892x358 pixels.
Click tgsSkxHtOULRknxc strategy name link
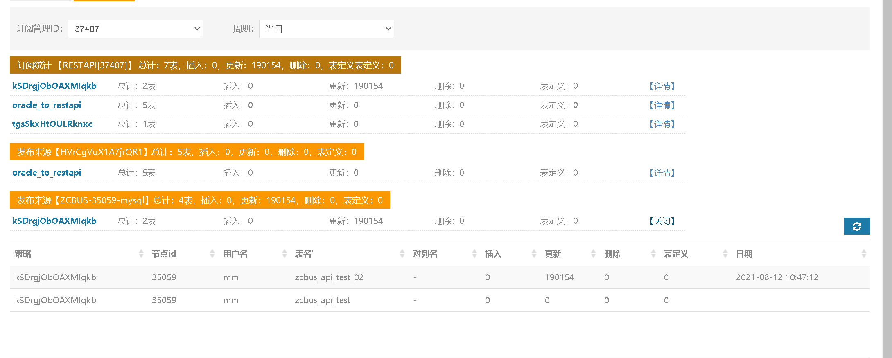click(52, 124)
